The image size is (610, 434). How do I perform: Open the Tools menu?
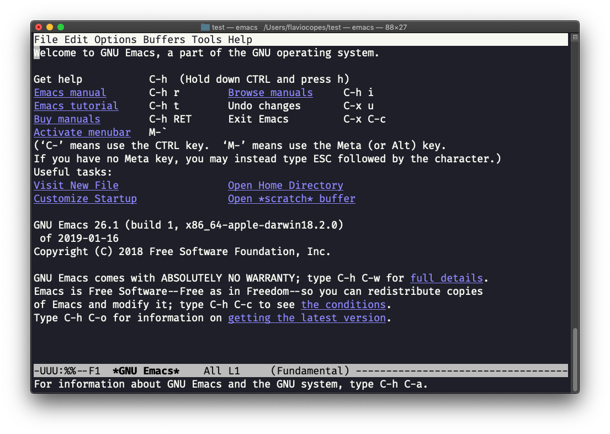coord(206,40)
